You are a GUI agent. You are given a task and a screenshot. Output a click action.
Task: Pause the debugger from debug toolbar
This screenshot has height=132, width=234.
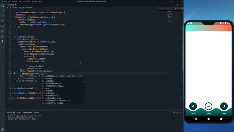click(162, 8)
